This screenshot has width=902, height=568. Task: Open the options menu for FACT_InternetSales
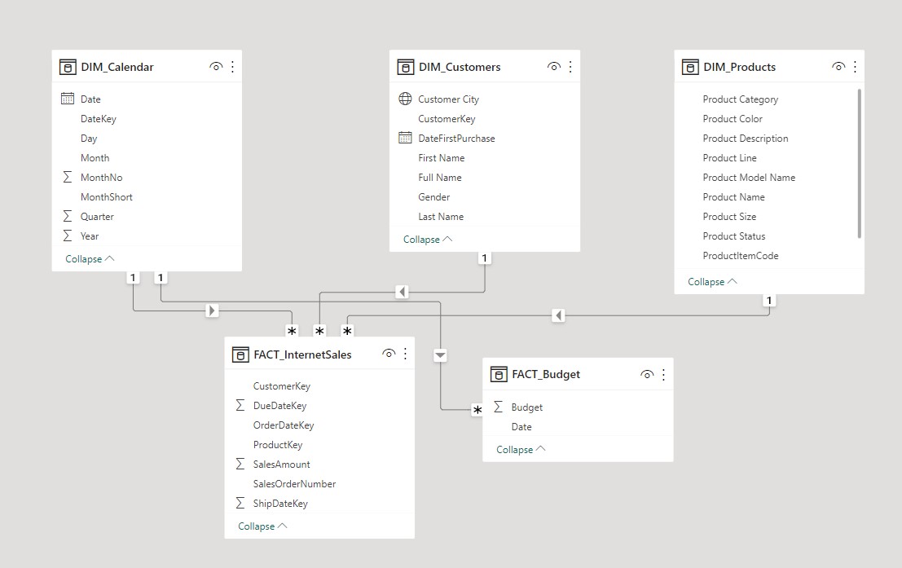405,354
